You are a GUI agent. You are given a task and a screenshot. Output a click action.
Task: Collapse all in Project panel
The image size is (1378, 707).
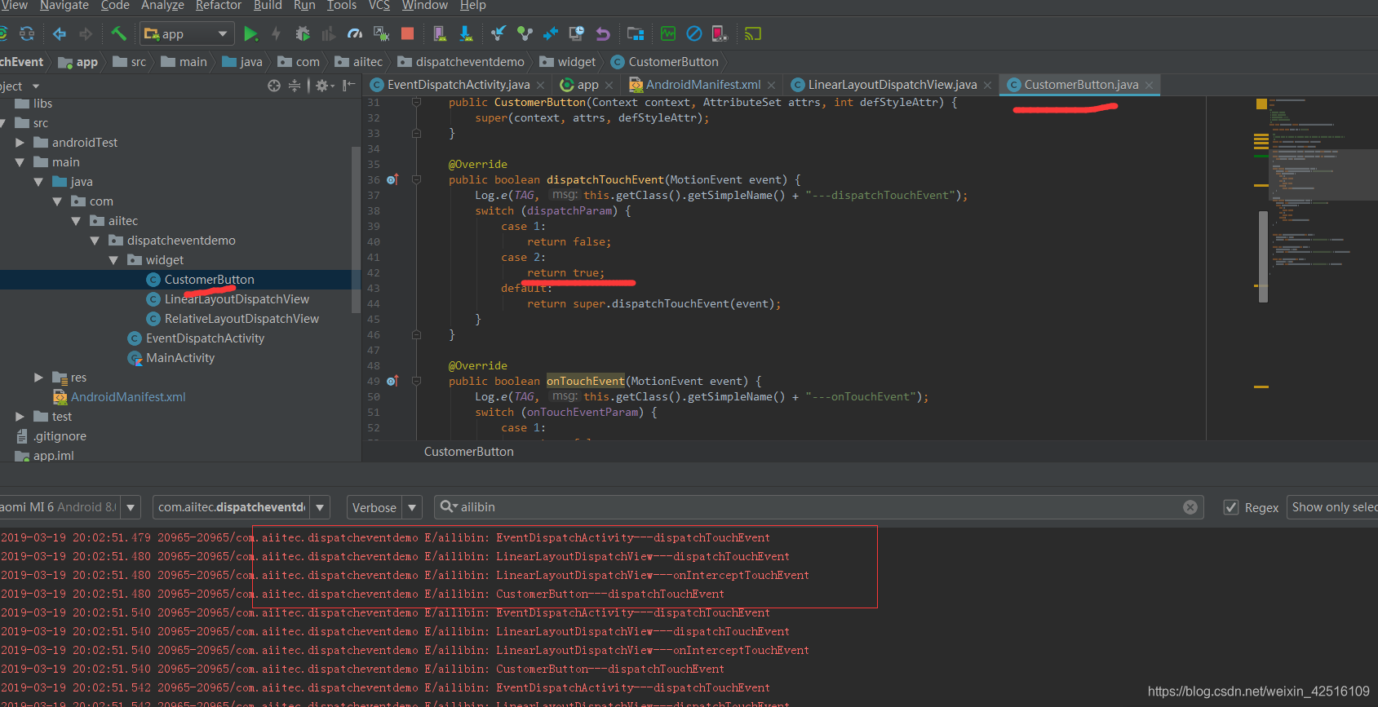[x=295, y=86]
